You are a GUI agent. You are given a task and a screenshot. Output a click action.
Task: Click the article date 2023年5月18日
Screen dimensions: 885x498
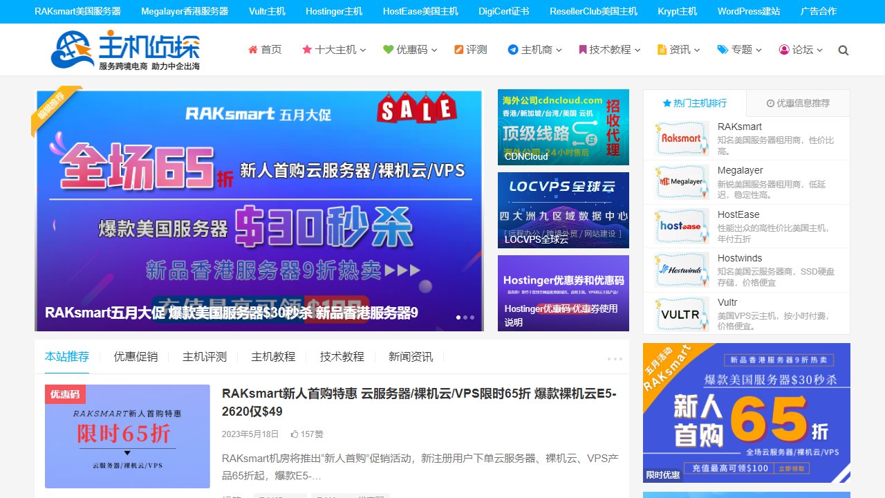[250, 434]
